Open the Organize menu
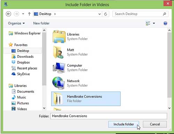 pos(16,23)
